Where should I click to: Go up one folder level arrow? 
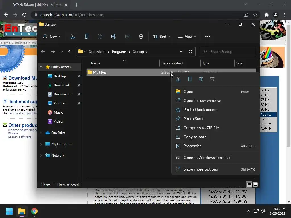click(x=70, y=52)
